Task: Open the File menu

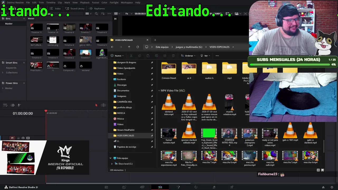Action: [28, 3]
